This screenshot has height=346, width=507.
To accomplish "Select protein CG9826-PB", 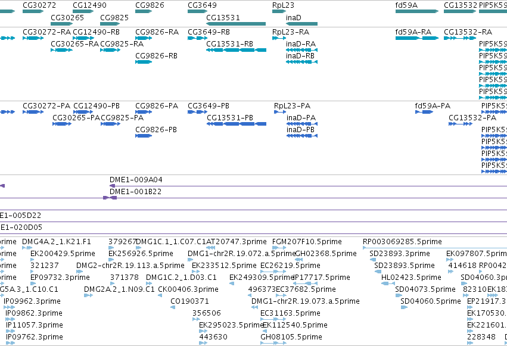I will (144, 136).
